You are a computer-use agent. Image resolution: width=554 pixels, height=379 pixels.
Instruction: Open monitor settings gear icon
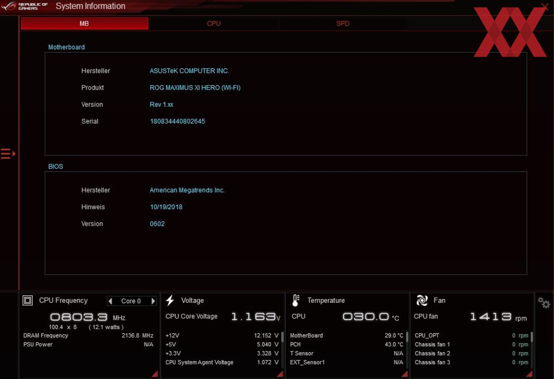[x=544, y=302]
